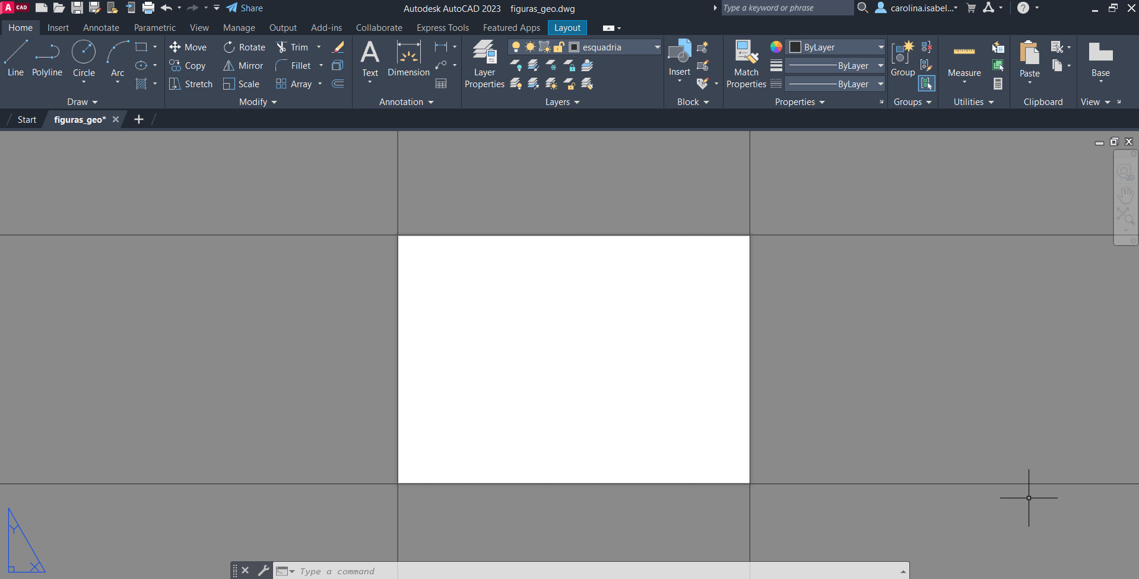Open the Express Tools tab
Viewport: 1139px width, 579px height.
(443, 28)
